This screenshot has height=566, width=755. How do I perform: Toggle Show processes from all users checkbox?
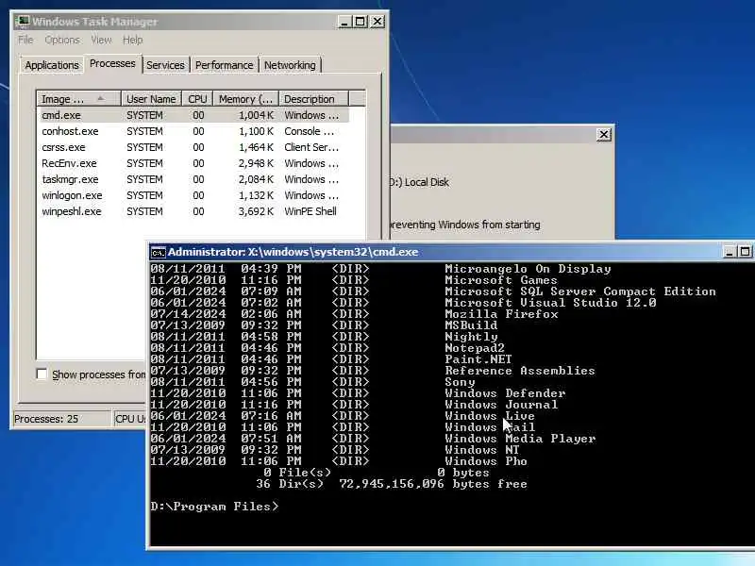[x=42, y=374]
